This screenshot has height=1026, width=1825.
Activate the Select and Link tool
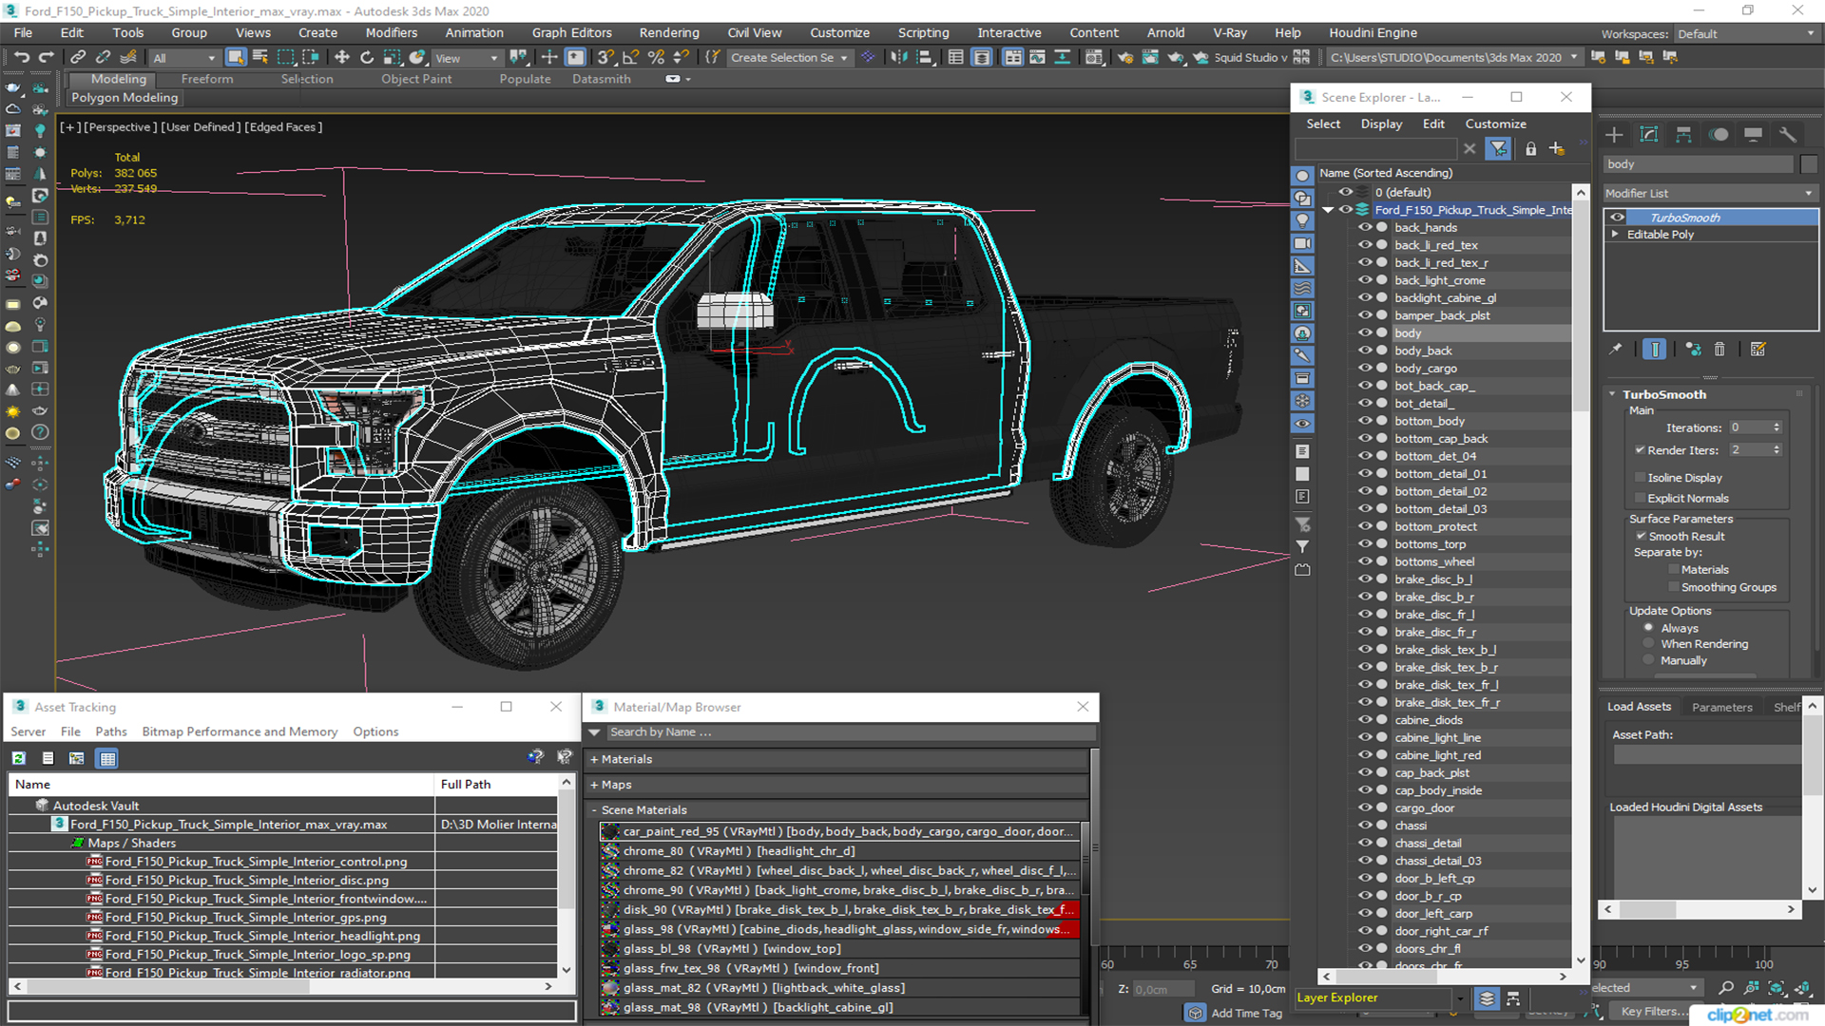pyautogui.click(x=78, y=57)
